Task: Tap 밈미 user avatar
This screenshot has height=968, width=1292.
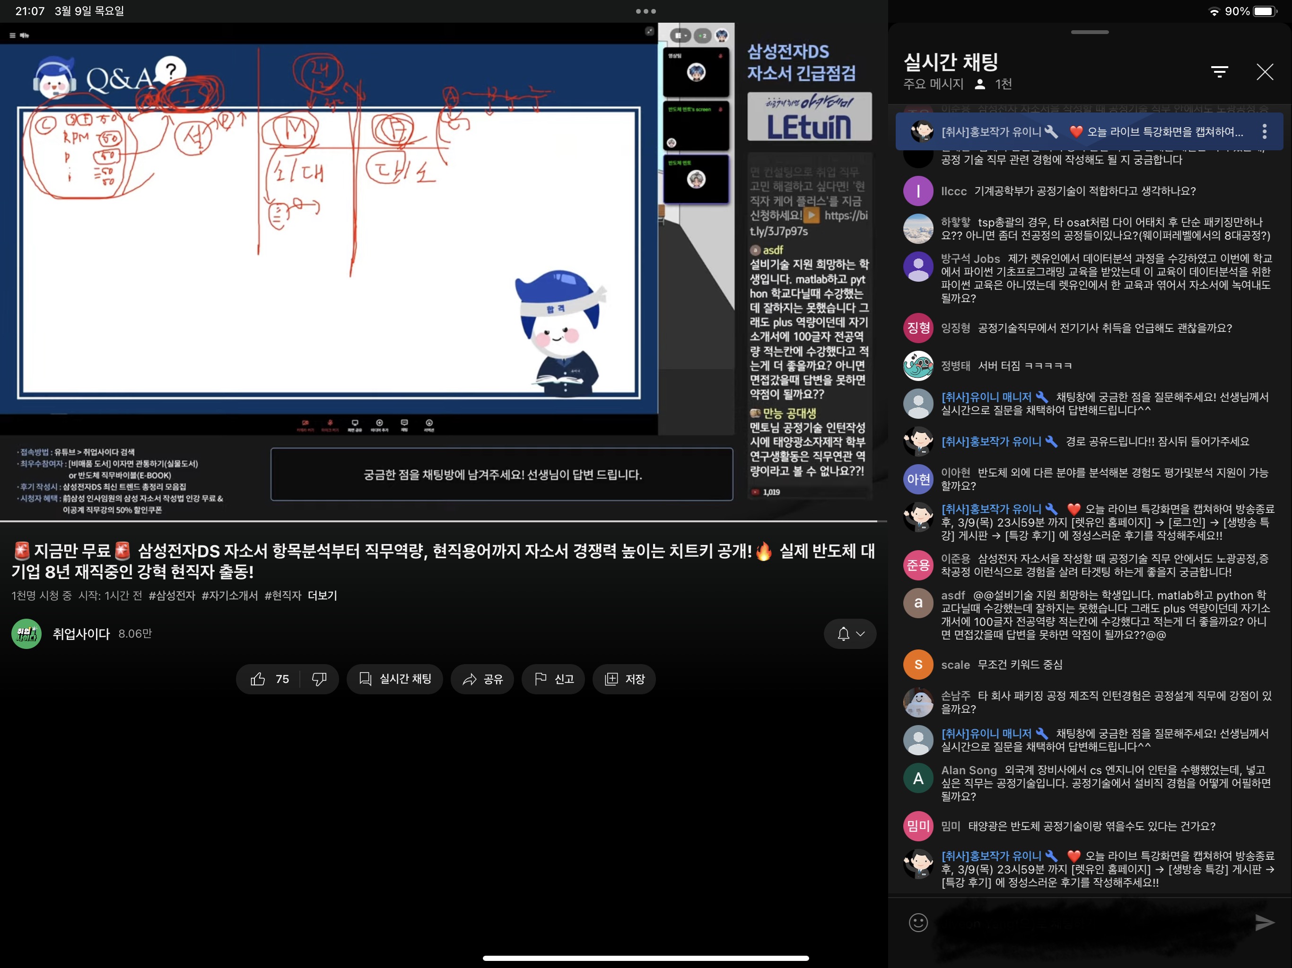Action: tap(918, 826)
